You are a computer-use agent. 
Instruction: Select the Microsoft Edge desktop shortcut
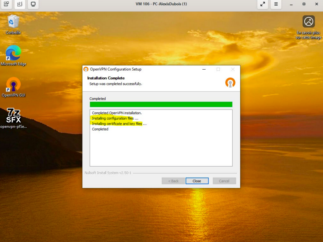click(13, 56)
